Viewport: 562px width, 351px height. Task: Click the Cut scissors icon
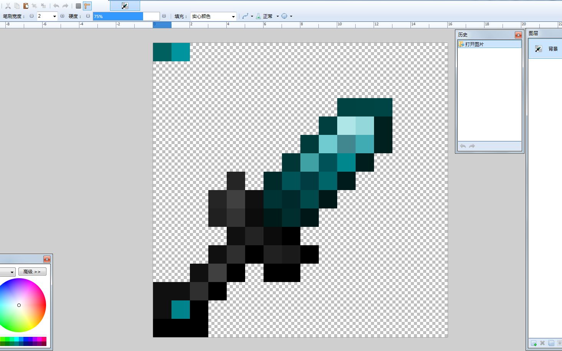8,6
